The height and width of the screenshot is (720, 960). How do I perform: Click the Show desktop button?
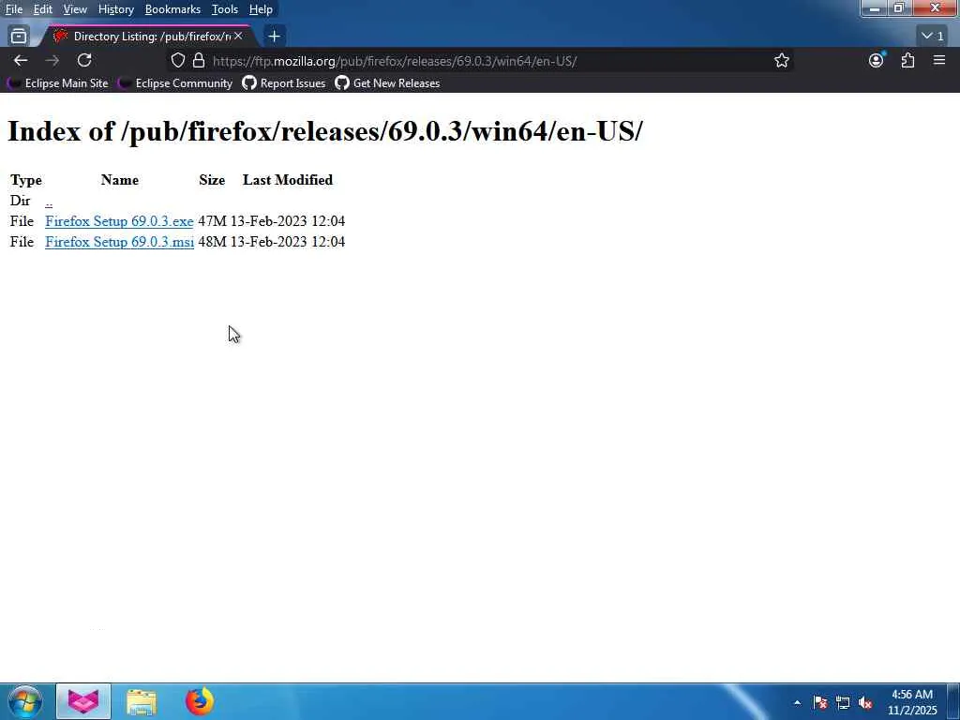point(953,701)
